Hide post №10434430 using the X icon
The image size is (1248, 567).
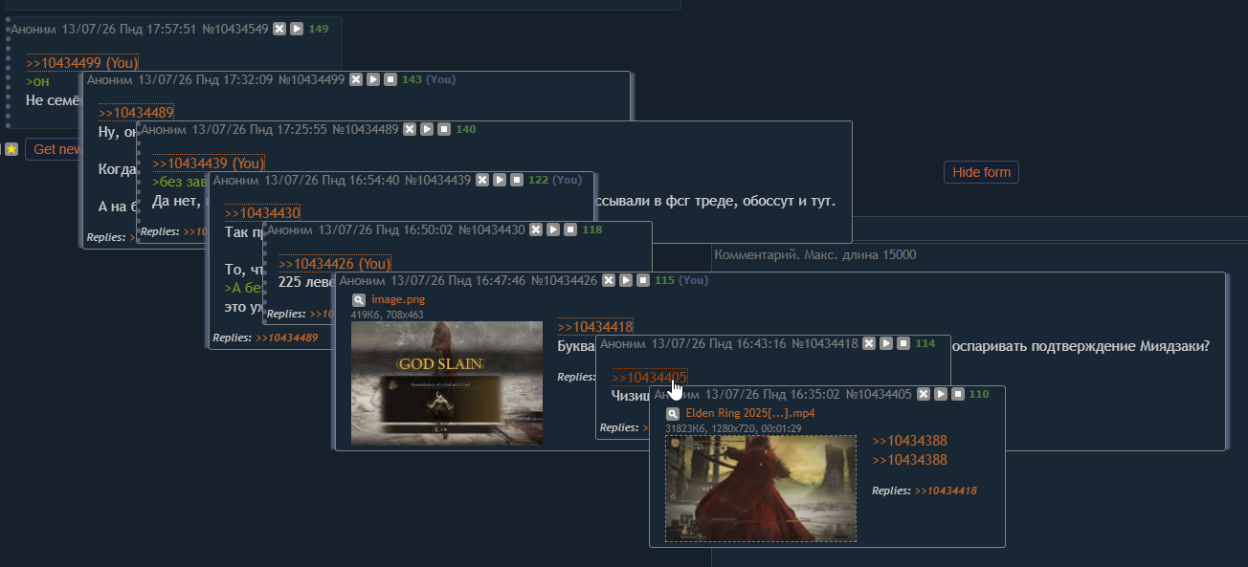536,229
